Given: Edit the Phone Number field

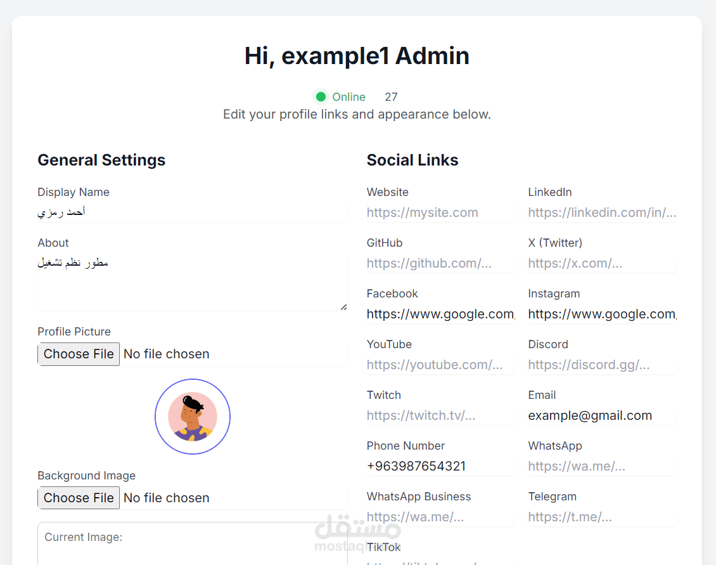Looking at the screenshot, I should coord(440,466).
